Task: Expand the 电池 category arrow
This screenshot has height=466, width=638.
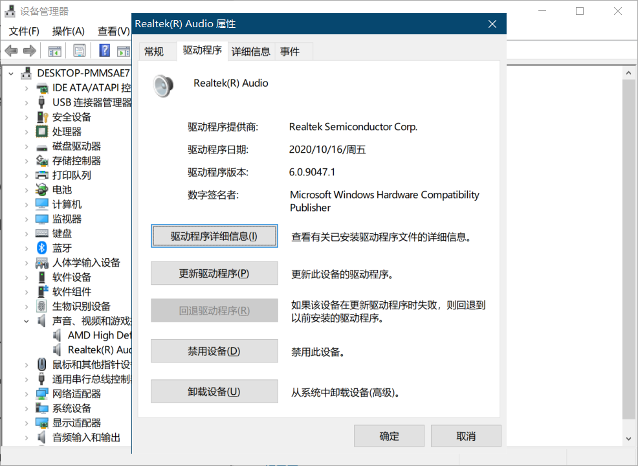Action: pos(27,190)
